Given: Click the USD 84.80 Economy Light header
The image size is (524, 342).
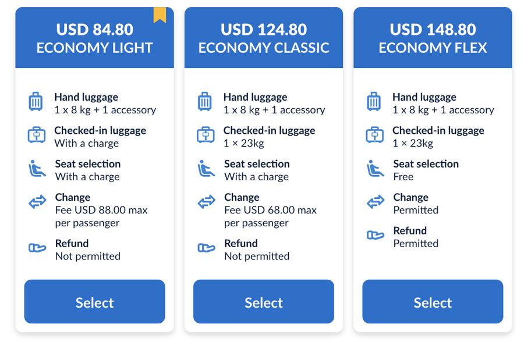Looking at the screenshot, I should pos(94,38).
